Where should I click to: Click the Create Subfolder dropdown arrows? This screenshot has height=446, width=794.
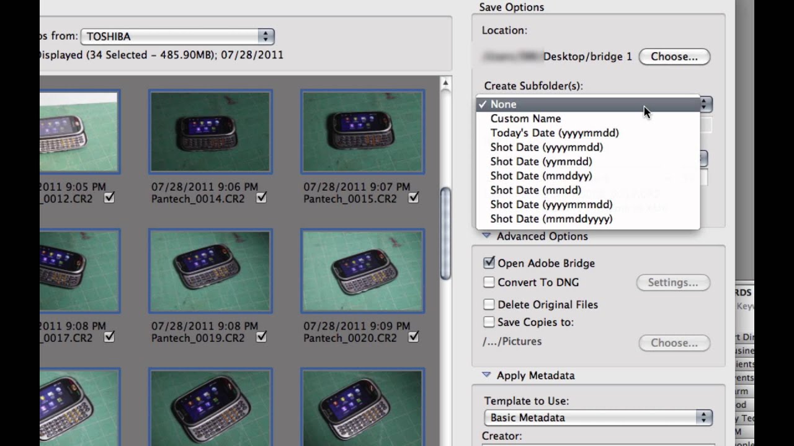[x=705, y=104]
